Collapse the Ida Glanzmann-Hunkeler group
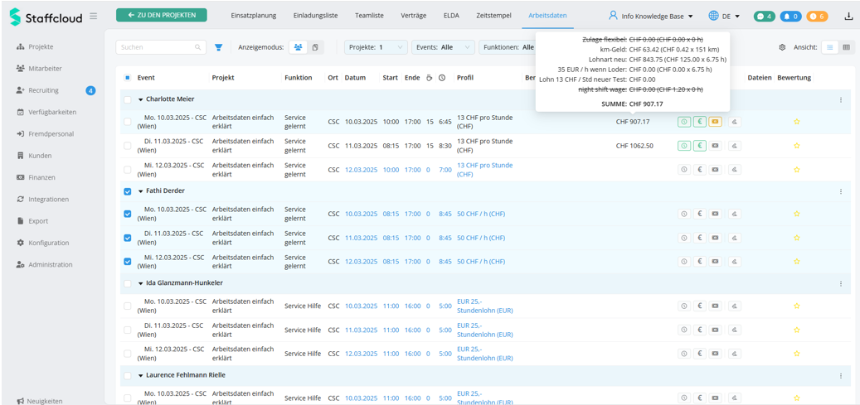The height and width of the screenshot is (405, 860). 140,284
